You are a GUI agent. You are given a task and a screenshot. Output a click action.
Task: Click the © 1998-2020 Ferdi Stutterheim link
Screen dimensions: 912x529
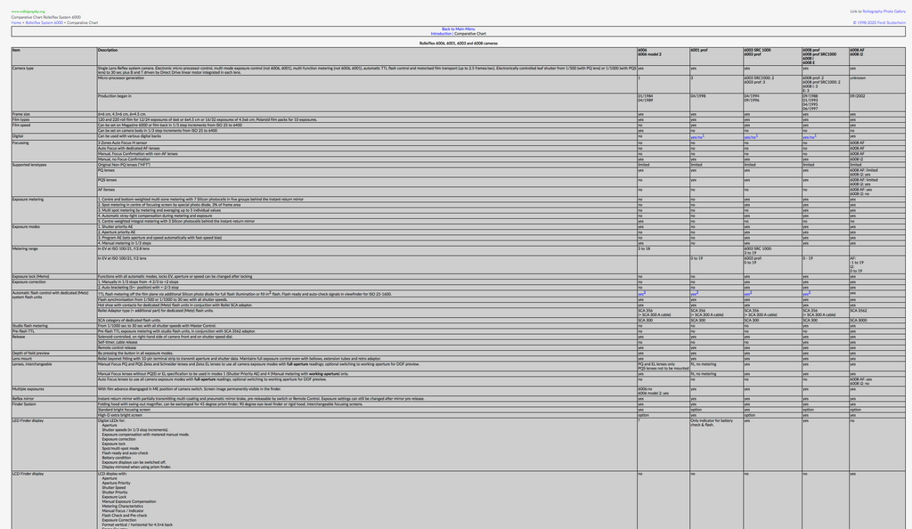[879, 22]
